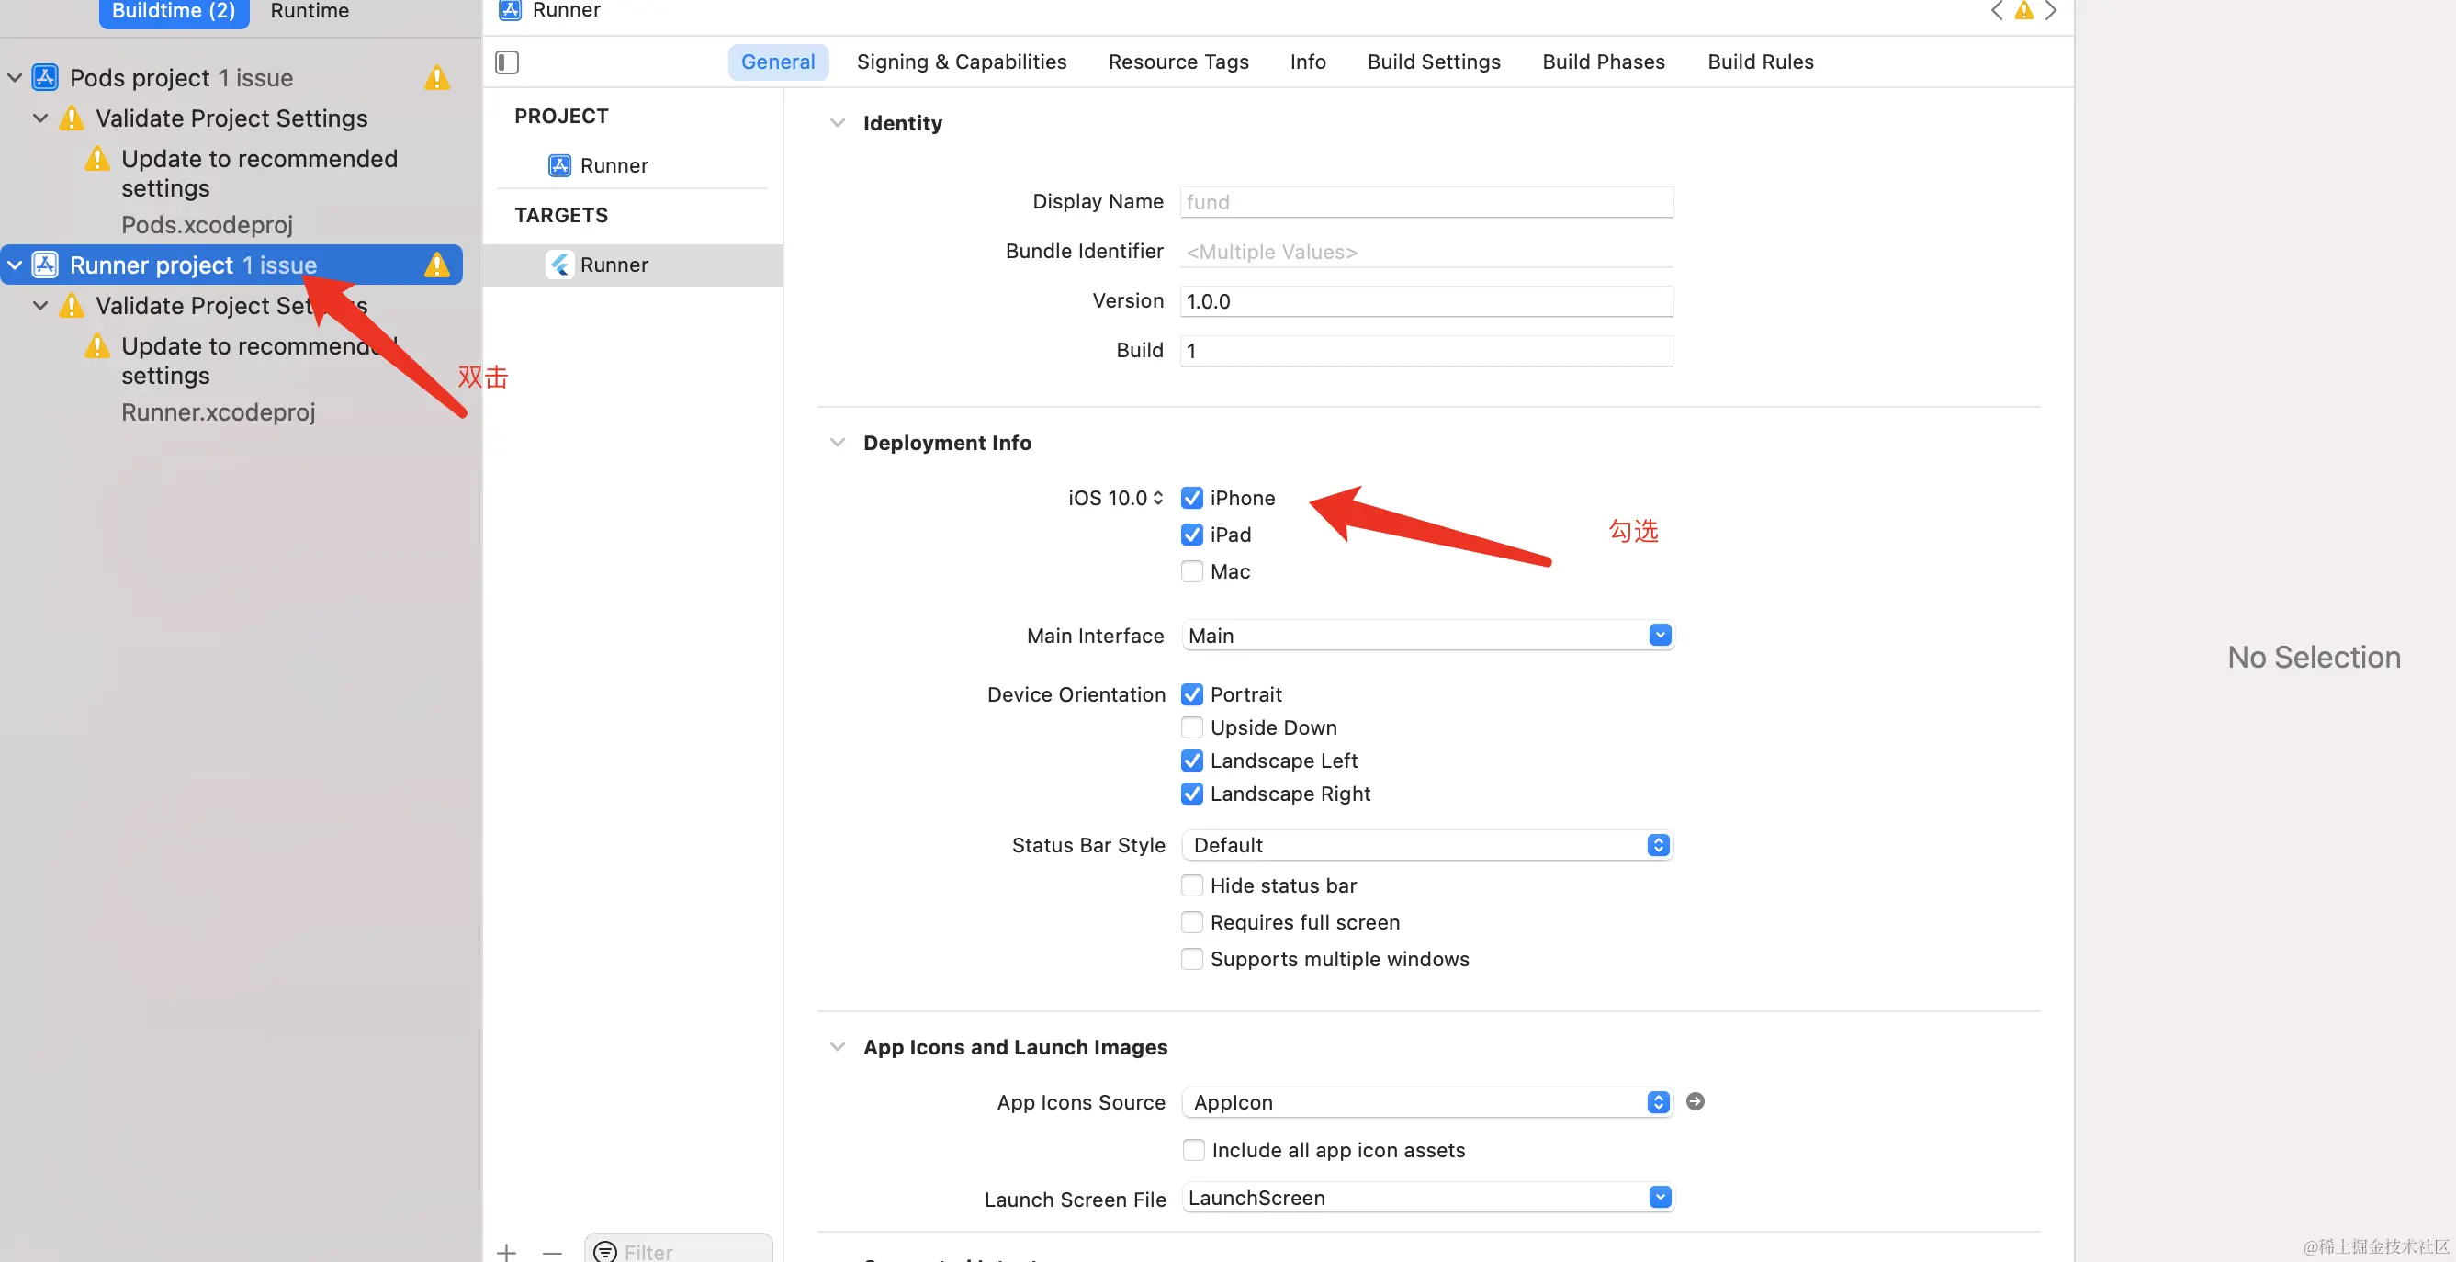2456x1262 pixels.
Task: Select Runner under PROJECT section
Action: click(613, 165)
